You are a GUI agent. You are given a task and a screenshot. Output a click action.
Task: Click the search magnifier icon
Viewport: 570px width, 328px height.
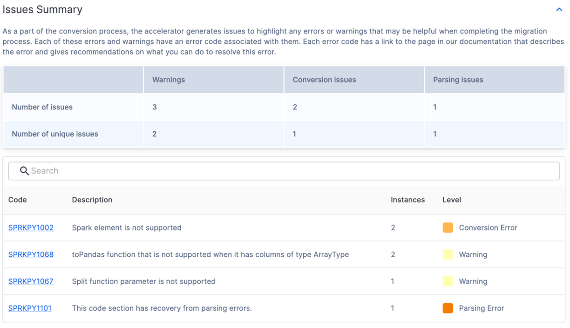[24, 171]
